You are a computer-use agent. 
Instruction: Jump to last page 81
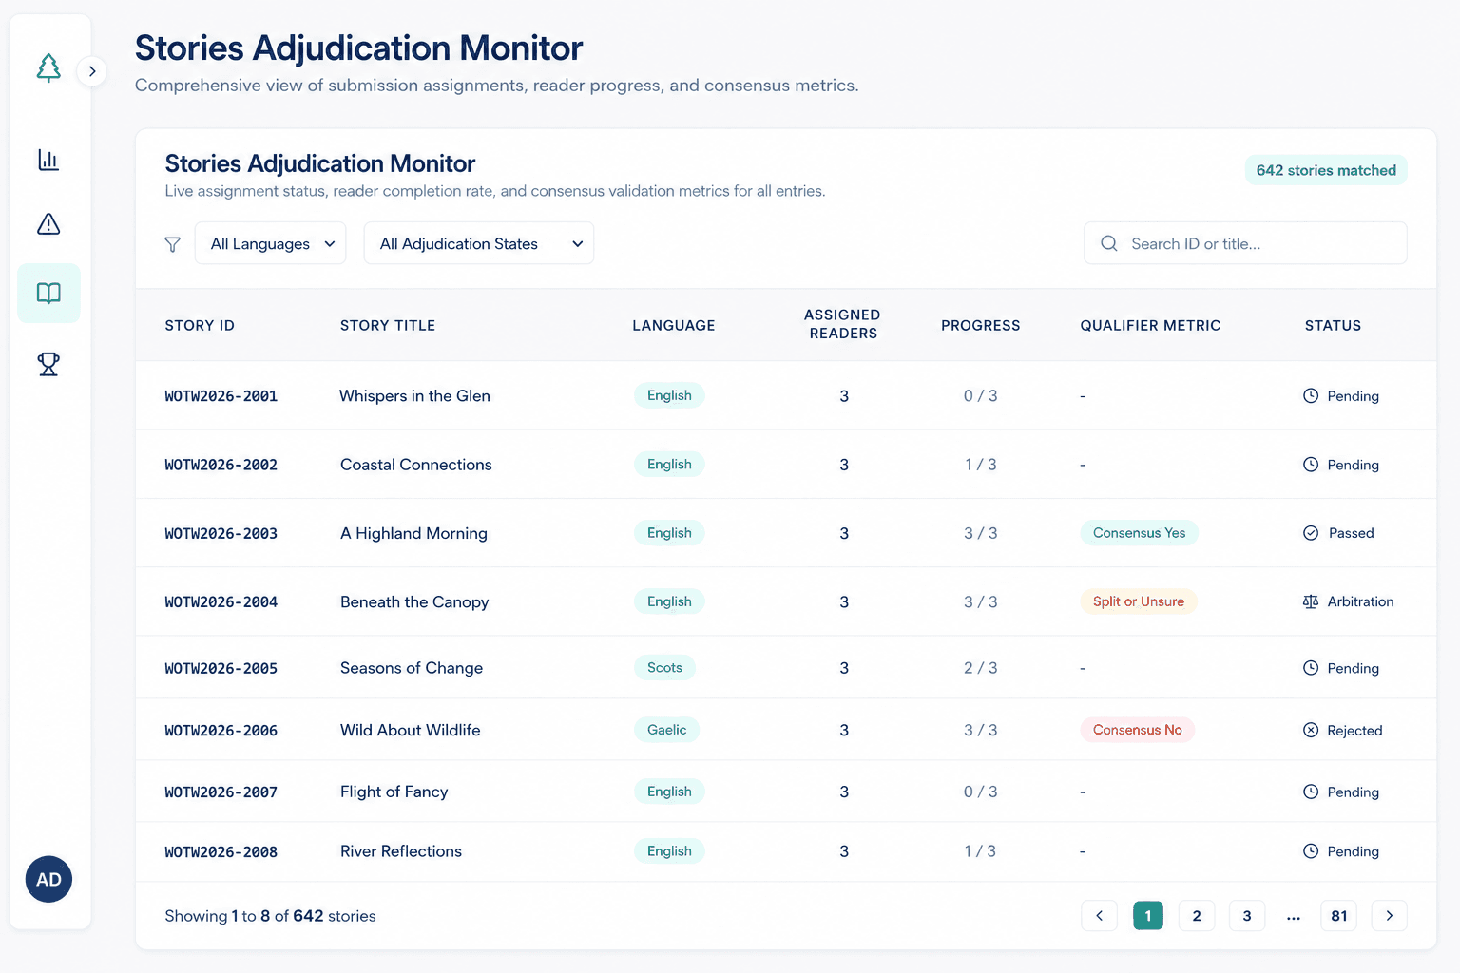click(x=1339, y=916)
